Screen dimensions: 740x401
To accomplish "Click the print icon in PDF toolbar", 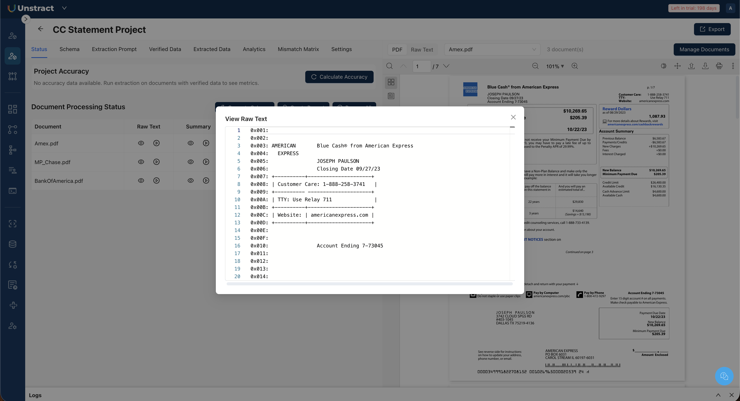I will tap(719, 66).
